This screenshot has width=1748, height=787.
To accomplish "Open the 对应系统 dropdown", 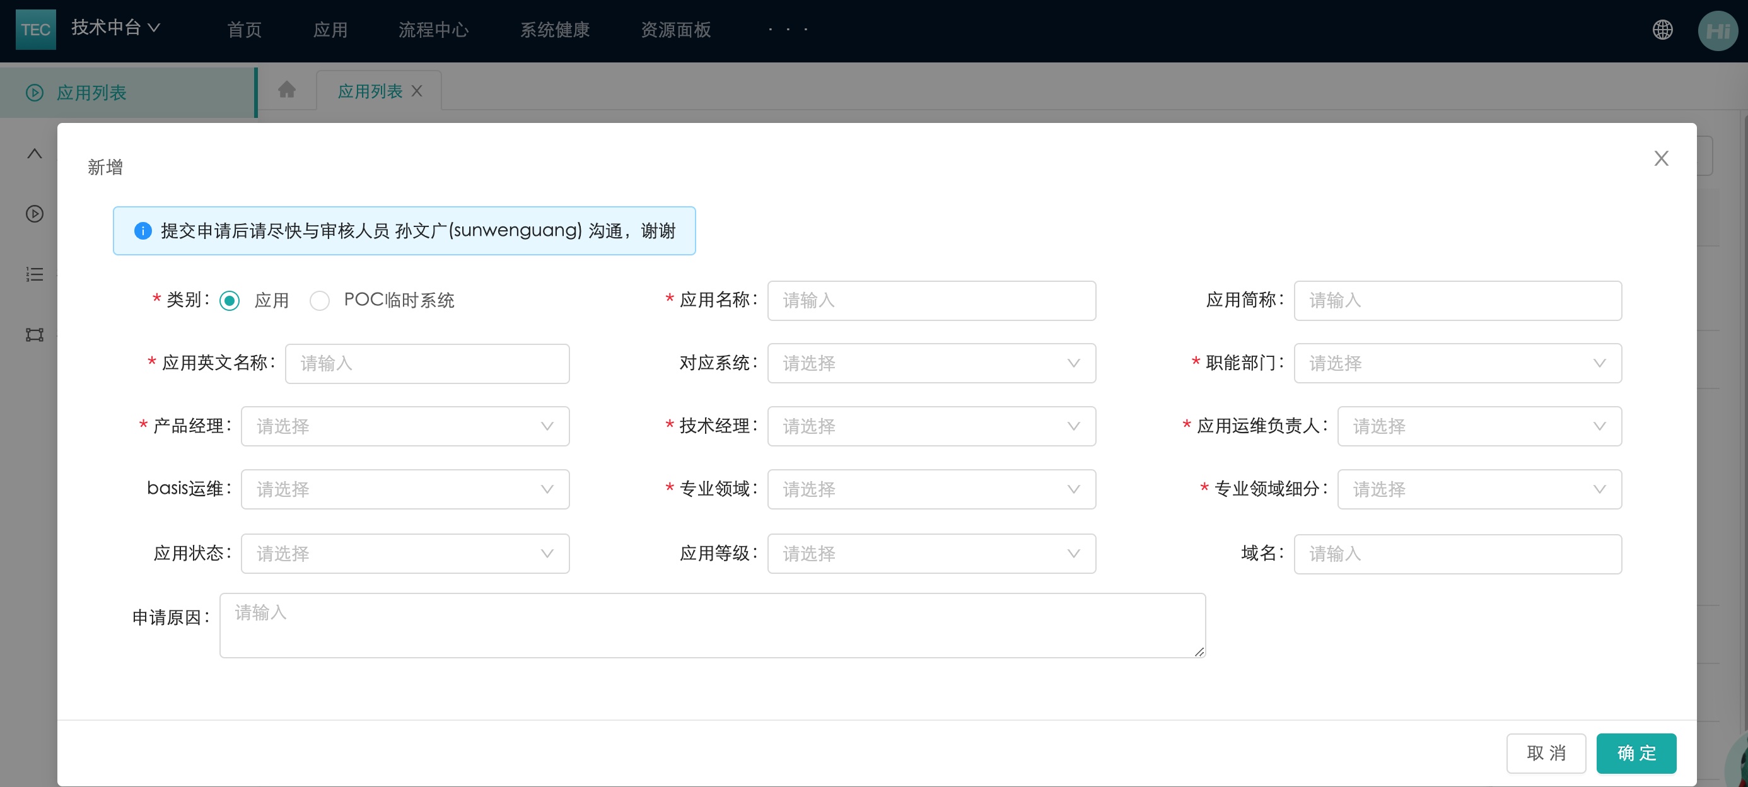I will coord(931,363).
